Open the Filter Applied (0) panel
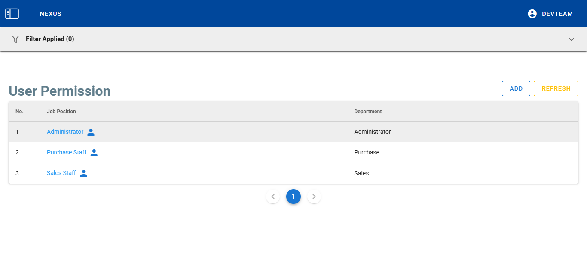This screenshot has height=257, width=587. pyautogui.click(x=50, y=39)
